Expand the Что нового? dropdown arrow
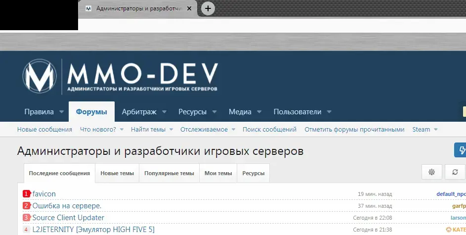The image size is (466, 235). 122,130
